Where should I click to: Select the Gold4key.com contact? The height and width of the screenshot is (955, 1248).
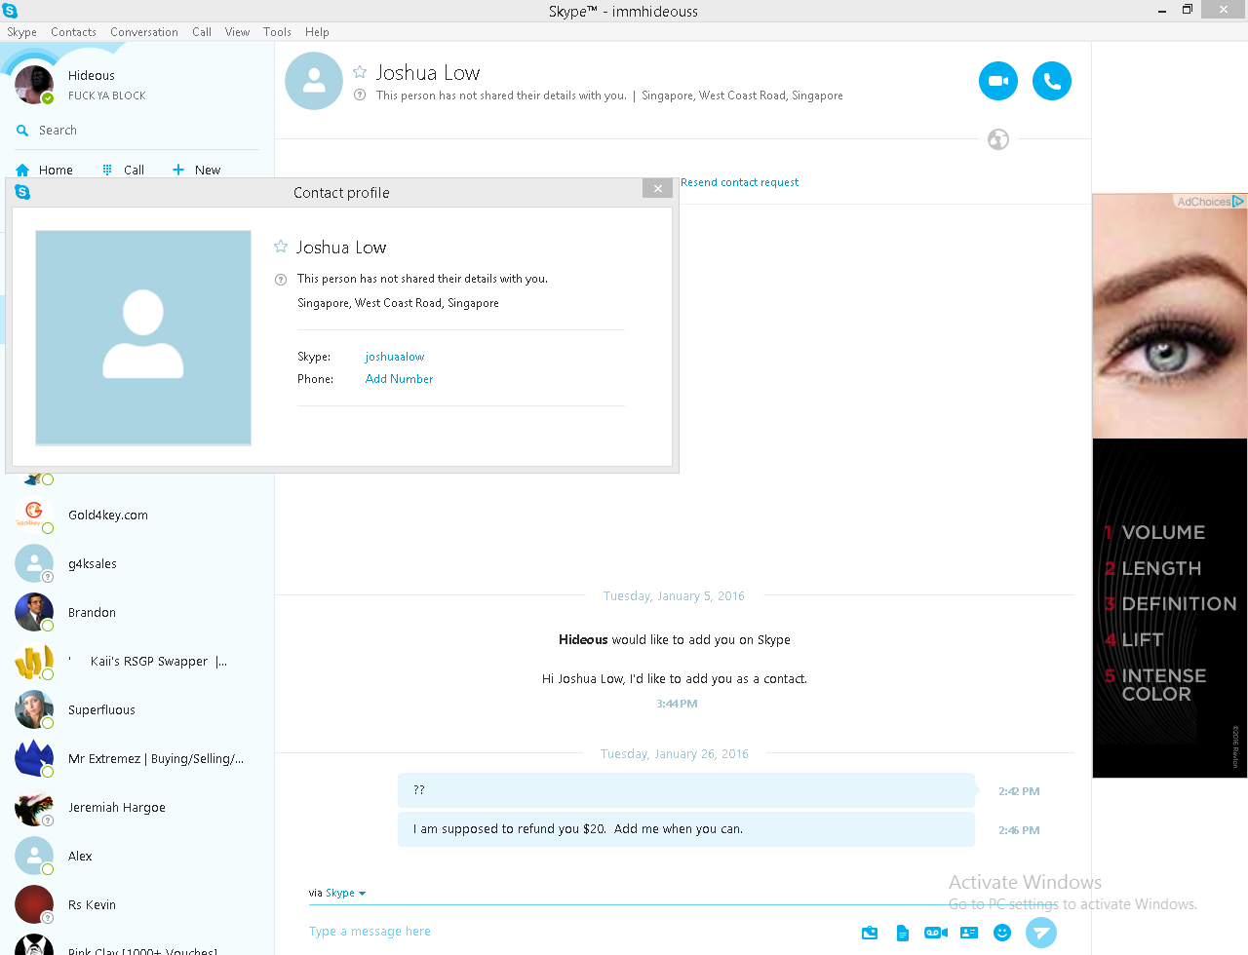pyautogui.click(x=136, y=516)
